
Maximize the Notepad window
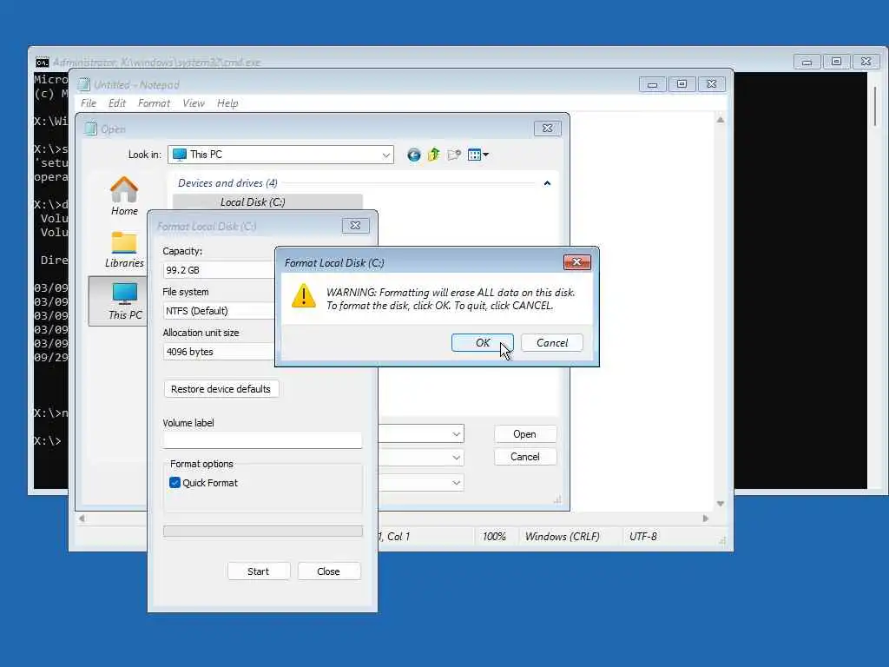pos(682,84)
